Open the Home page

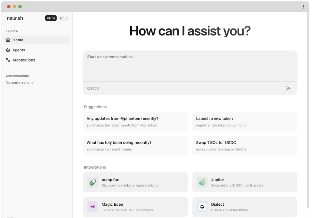[x=37, y=40]
